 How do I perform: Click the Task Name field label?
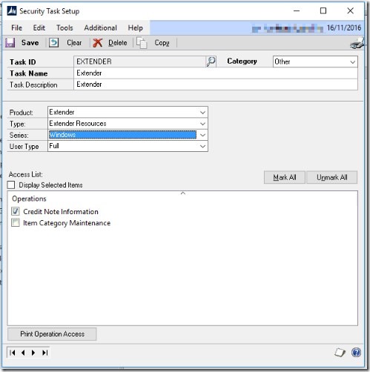pyautogui.click(x=29, y=73)
